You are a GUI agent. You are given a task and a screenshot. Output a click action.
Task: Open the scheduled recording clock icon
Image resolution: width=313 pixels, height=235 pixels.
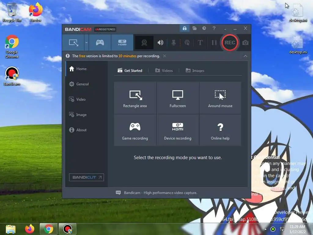[204, 28]
